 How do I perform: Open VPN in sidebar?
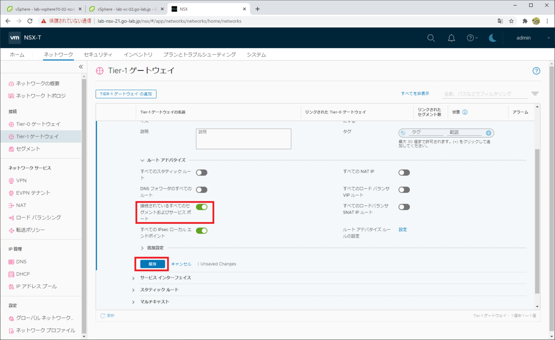pos(21,180)
